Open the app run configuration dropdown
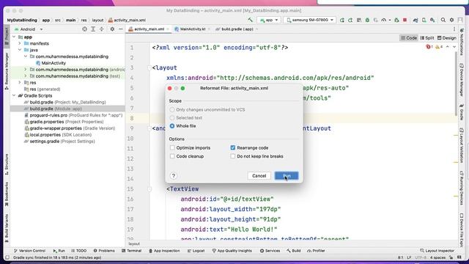Screen dimensions: 469x264 pos(269,20)
